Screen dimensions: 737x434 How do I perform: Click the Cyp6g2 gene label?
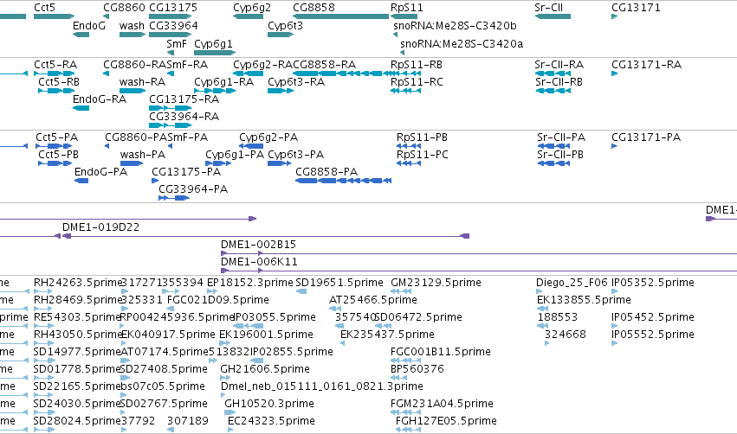(252, 8)
